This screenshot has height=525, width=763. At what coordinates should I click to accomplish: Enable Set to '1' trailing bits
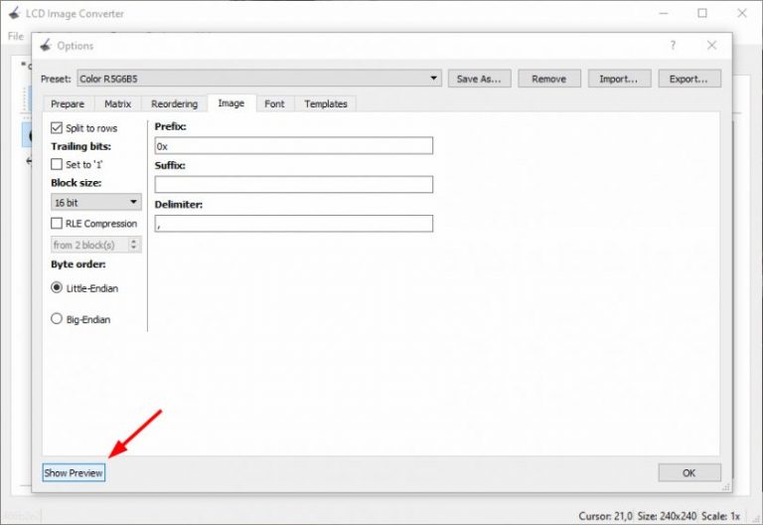point(57,164)
